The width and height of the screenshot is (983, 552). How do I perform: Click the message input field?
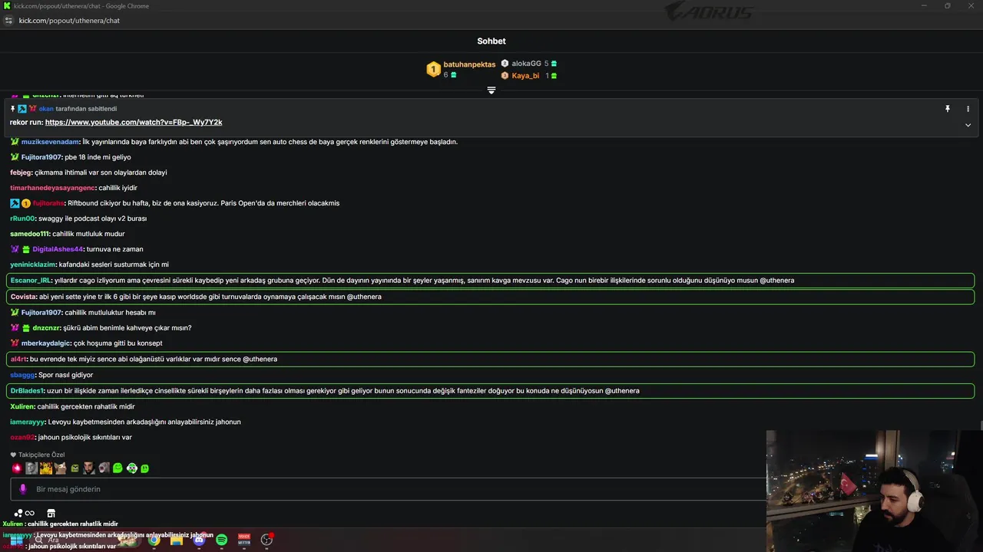click(x=388, y=489)
